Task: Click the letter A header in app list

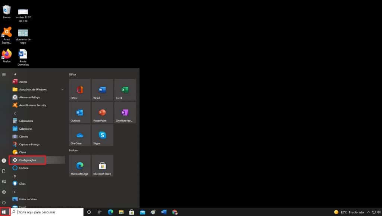Action: coord(15,74)
